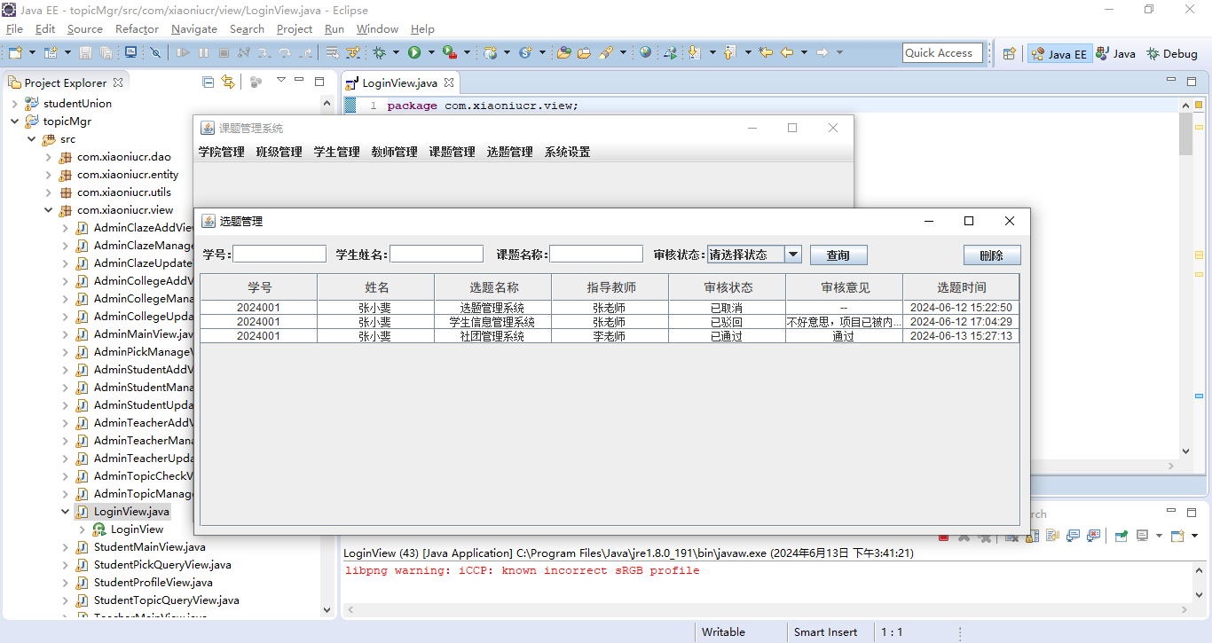Click the 查询 search button
1212x643 pixels.
[838, 255]
